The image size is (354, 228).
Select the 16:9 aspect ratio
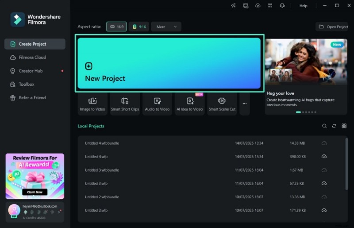[x=117, y=27]
